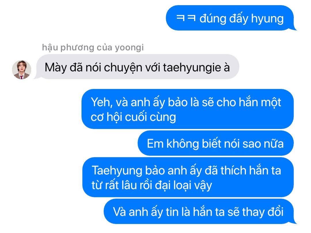Open the sender's profile avatar photo
The width and height of the screenshot is (311, 233).
point(22,70)
